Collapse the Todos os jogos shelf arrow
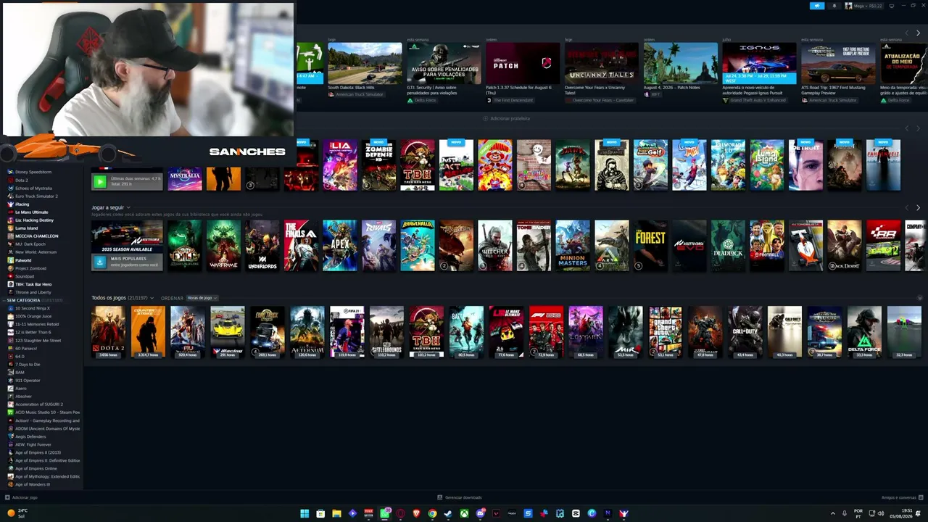This screenshot has height=522, width=928. coord(920,298)
